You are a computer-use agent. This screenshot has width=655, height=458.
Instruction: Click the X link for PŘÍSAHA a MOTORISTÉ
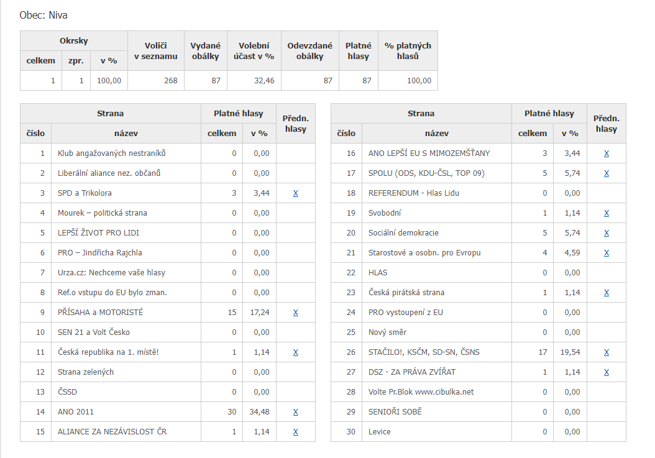296,313
